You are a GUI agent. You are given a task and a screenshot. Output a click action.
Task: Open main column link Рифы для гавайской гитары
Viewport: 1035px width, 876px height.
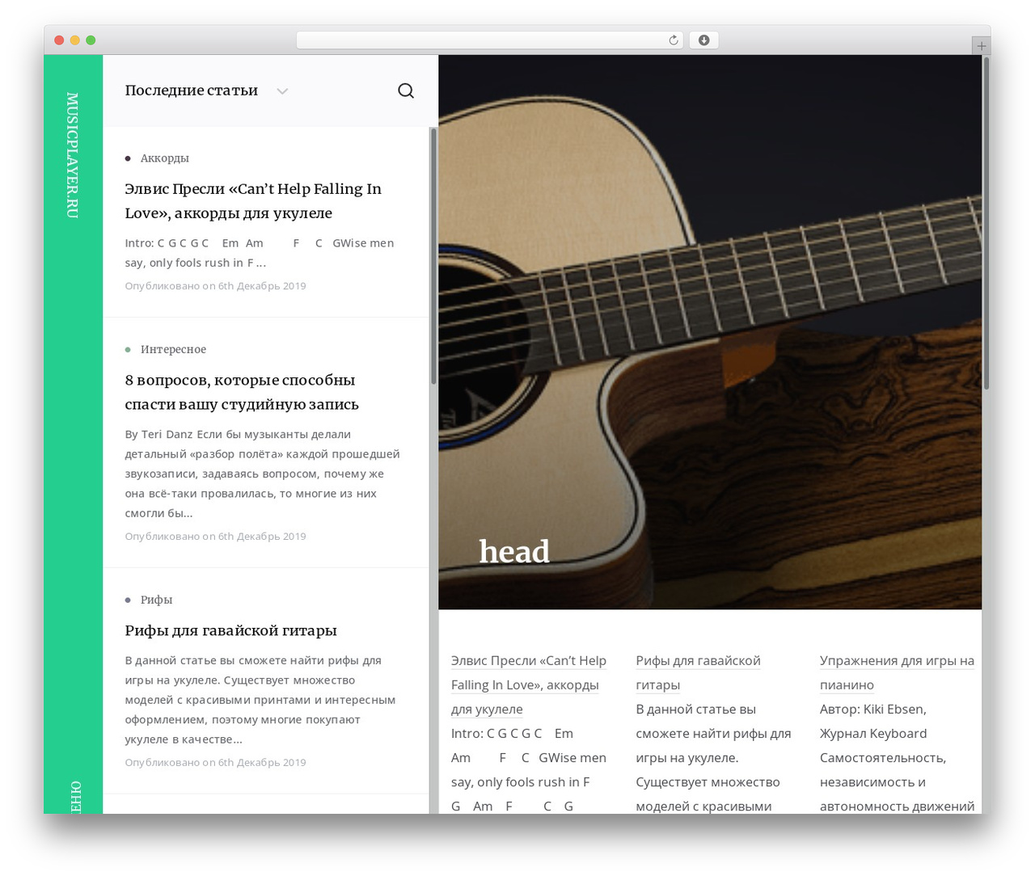pos(698,673)
